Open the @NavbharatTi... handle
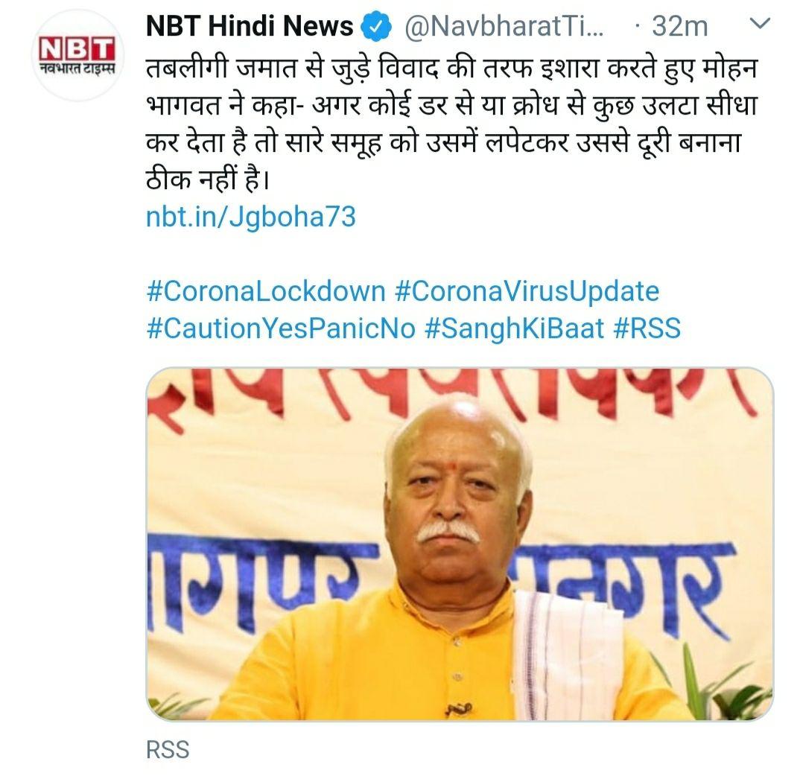 (x=504, y=26)
